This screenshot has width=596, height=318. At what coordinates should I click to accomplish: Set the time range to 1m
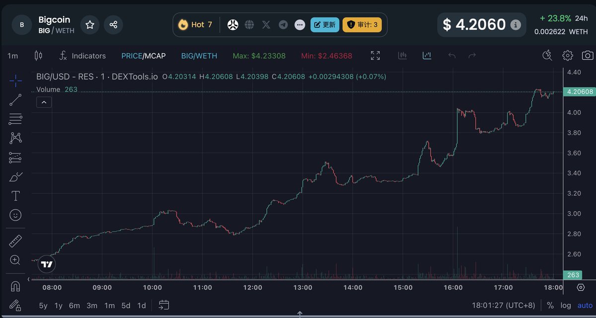109,306
